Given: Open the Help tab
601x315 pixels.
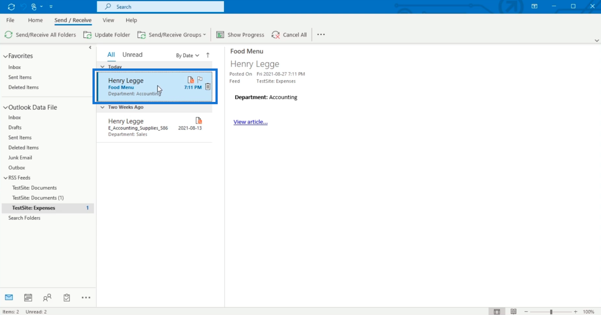Looking at the screenshot, I should click(x=131, y=20).
